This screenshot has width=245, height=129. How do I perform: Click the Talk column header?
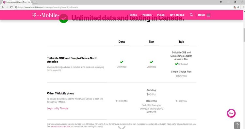181,42
